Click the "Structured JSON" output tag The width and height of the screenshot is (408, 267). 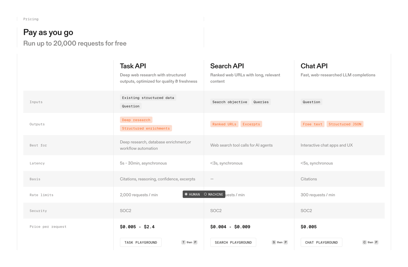click(345, 124)
